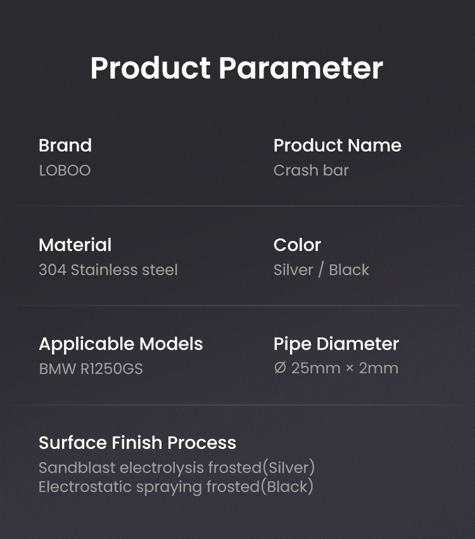The height and width of the screenshot is (539, 475).
Task: Click the word Silver under Color
Action: [293, 270]
